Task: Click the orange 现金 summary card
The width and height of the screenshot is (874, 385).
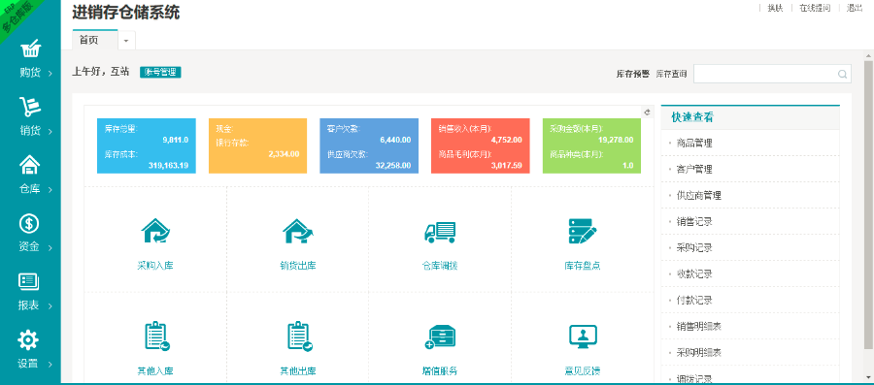Action: coord(257,145)
